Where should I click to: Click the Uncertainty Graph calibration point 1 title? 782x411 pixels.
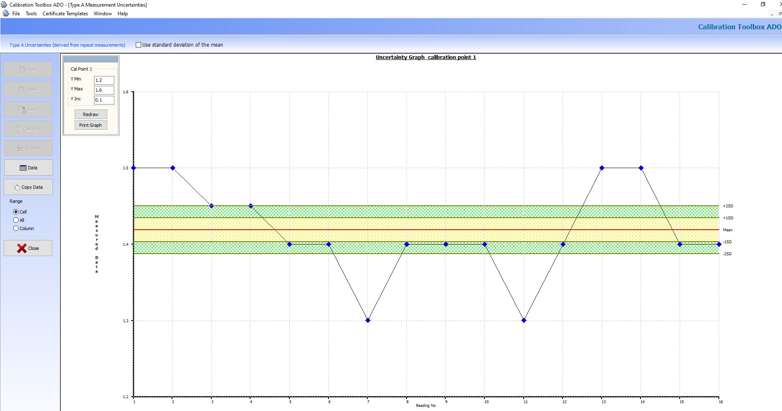pyautogui.click(x=426, y=57)
